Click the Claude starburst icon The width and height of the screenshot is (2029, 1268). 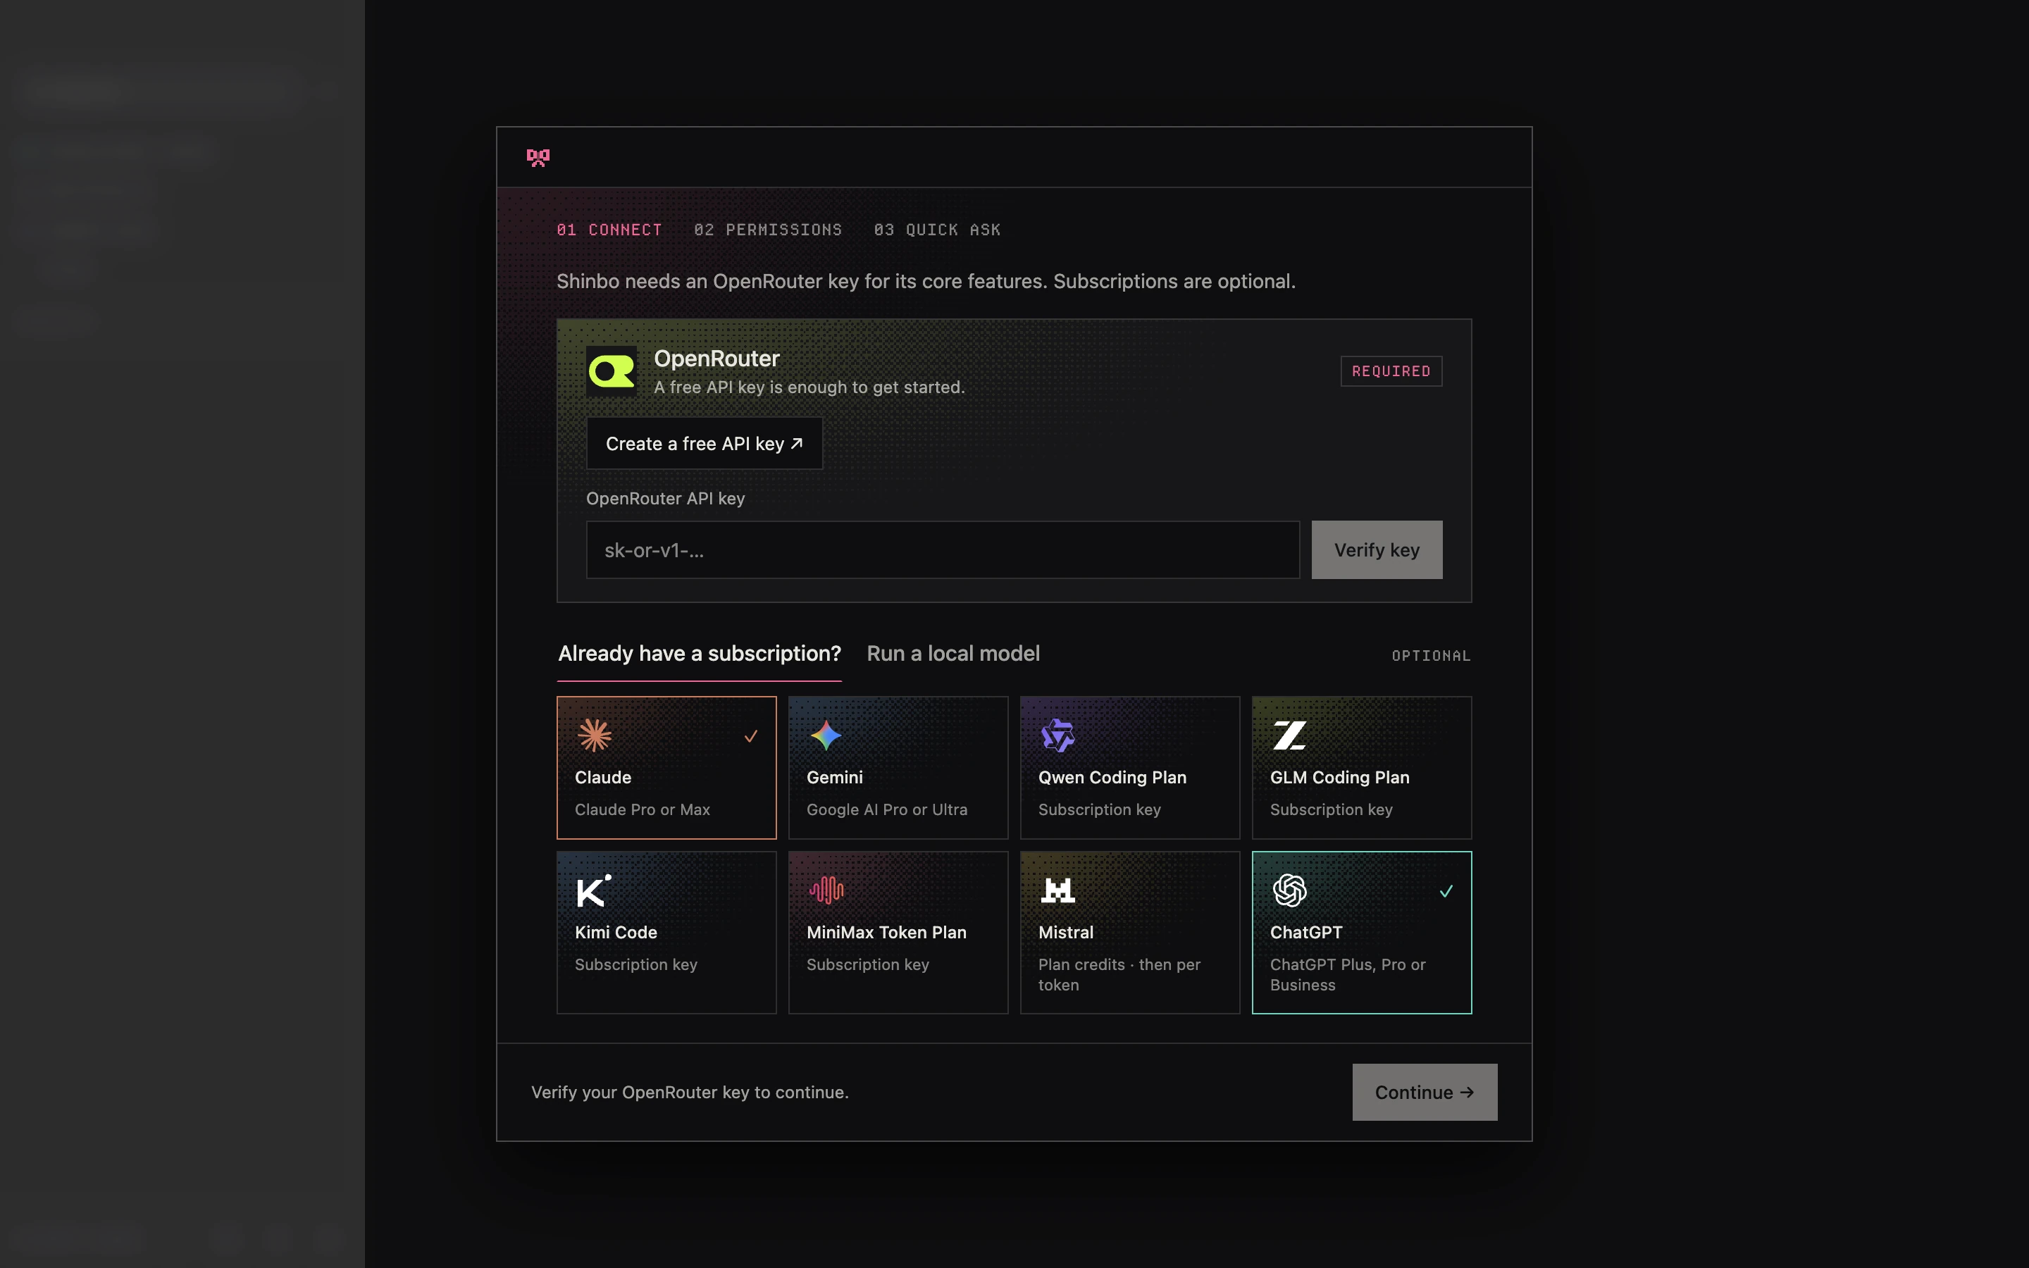pyautogui.click(x=595, y=735)
